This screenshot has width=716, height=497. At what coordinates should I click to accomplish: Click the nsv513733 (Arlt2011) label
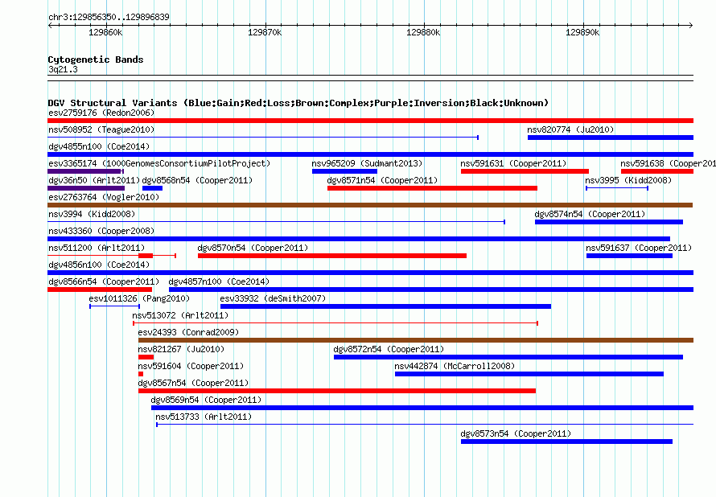point(204,417)
